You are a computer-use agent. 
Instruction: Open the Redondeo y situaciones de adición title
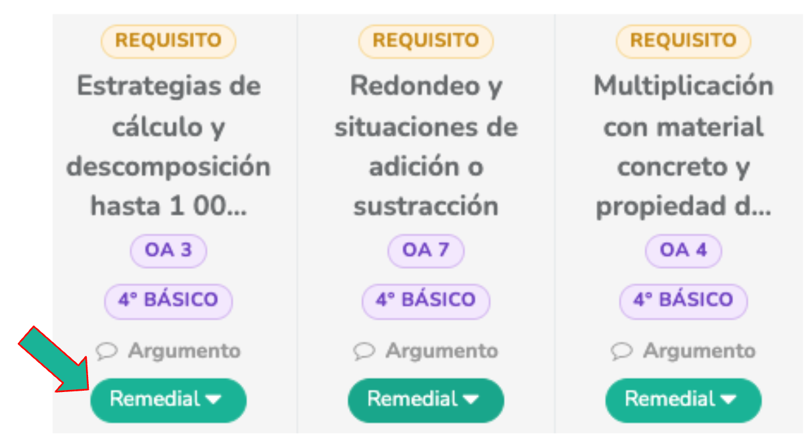(425, 146)
